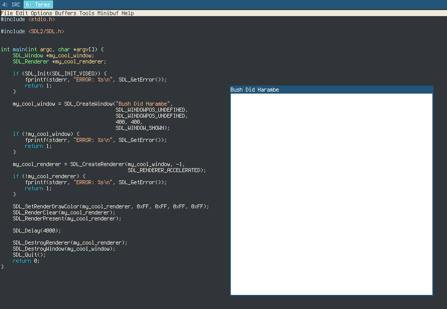Click the SDL_SetRenderDrawColor line
The image size is (447, 309).
(111, 206)
